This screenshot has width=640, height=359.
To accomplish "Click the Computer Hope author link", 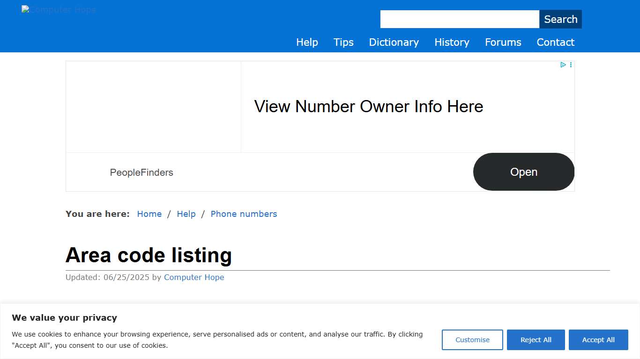I will click(194, 277).
